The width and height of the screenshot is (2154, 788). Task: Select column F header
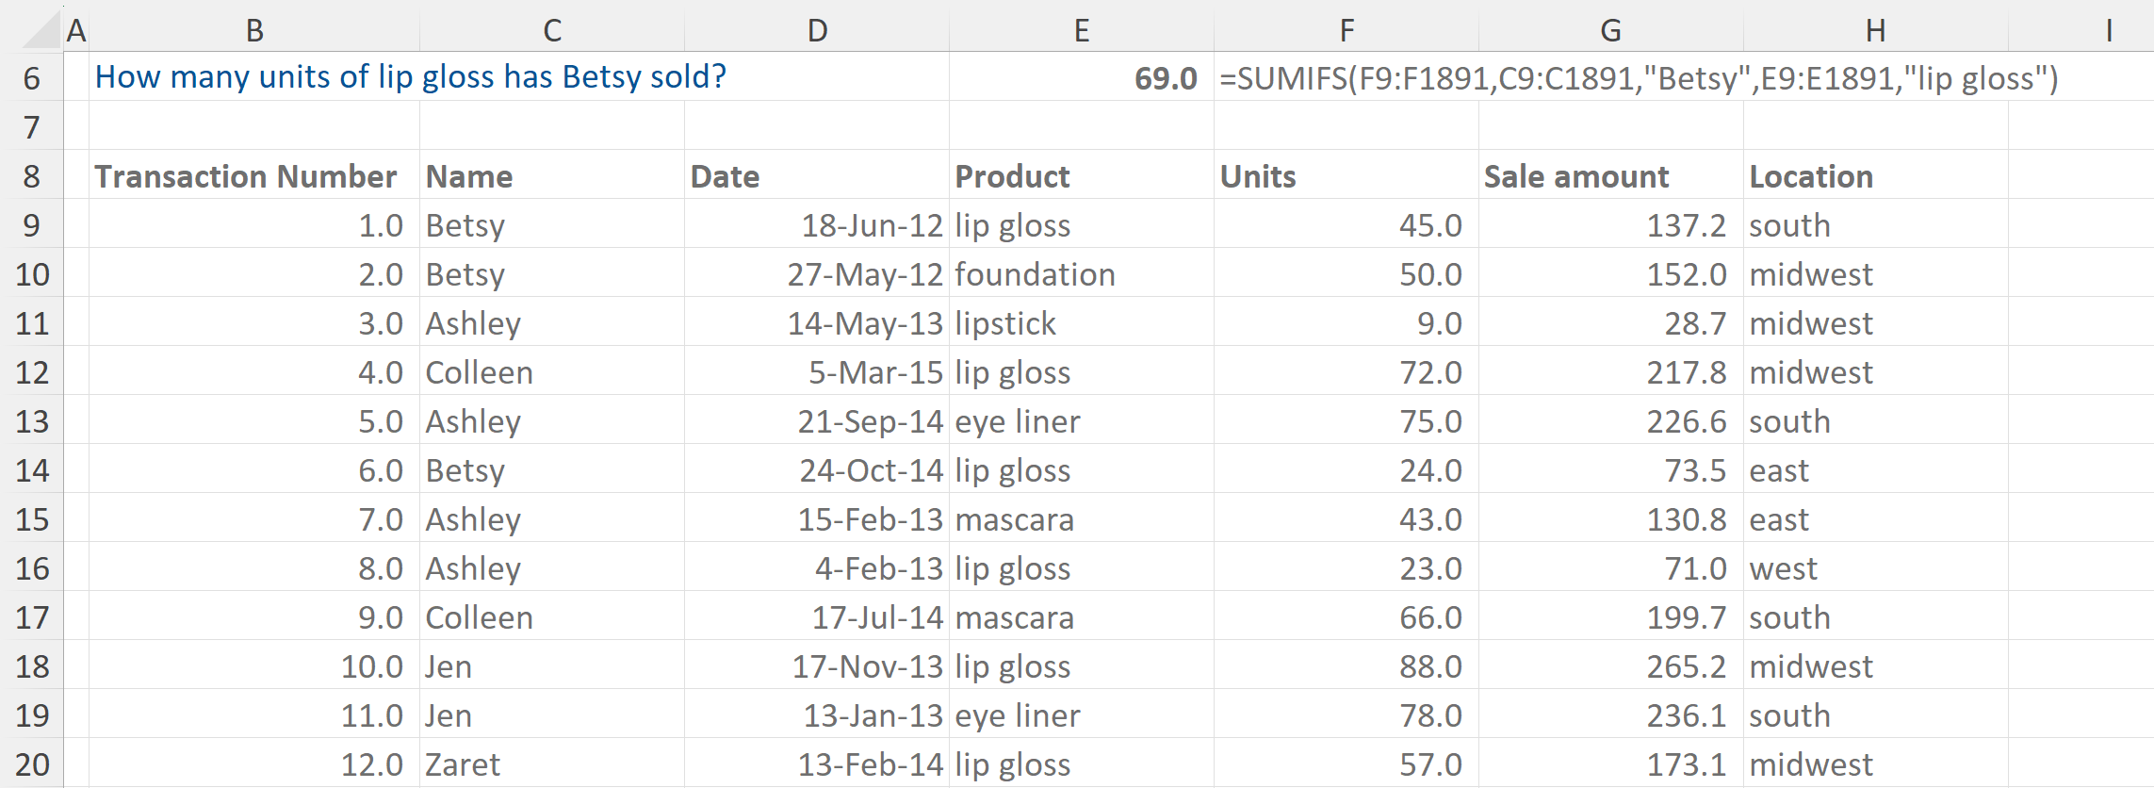coord(1346,30)
